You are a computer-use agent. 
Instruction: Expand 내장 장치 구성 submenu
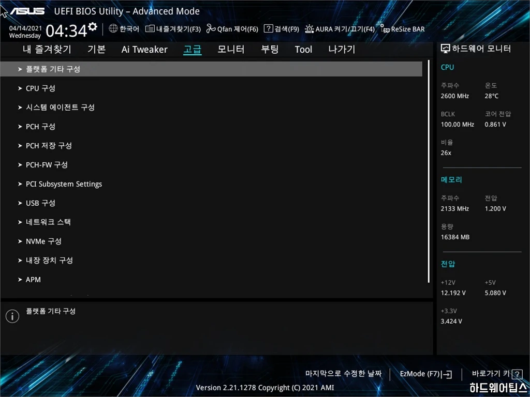click(x=211, y=261)
